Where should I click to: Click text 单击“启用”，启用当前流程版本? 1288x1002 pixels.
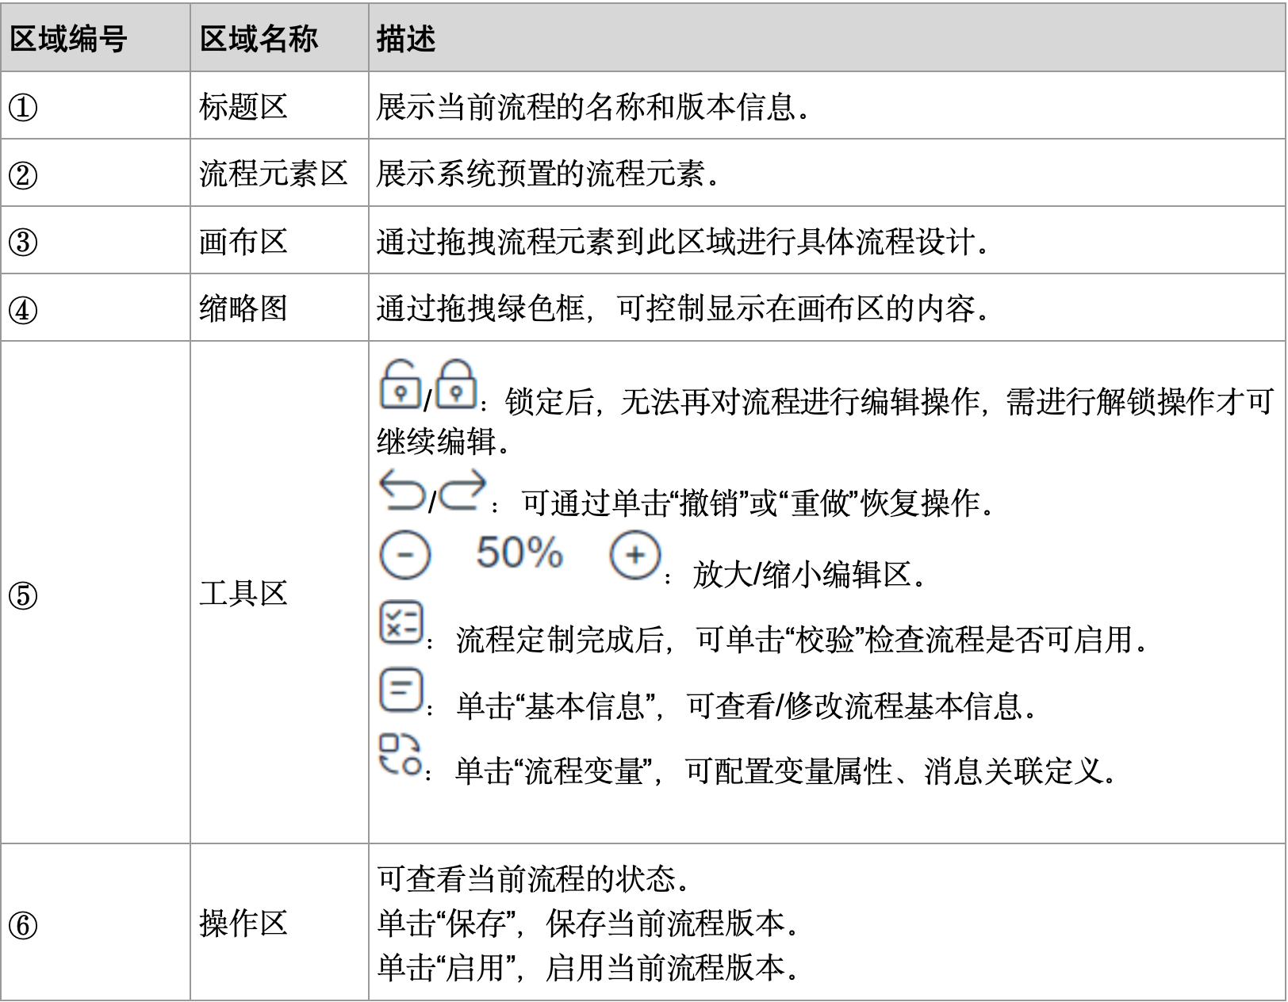(589, 967)
